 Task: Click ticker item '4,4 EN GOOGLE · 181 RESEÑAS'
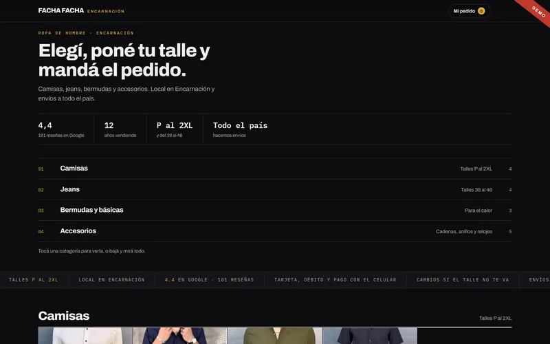(x=210, y=280)
